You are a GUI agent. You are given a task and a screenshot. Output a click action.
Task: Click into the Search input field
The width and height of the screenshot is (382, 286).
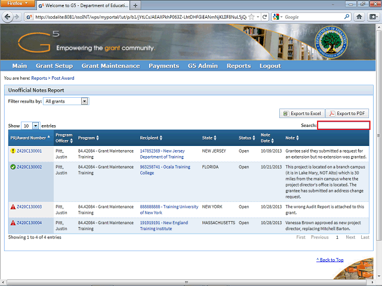[344, 126]
